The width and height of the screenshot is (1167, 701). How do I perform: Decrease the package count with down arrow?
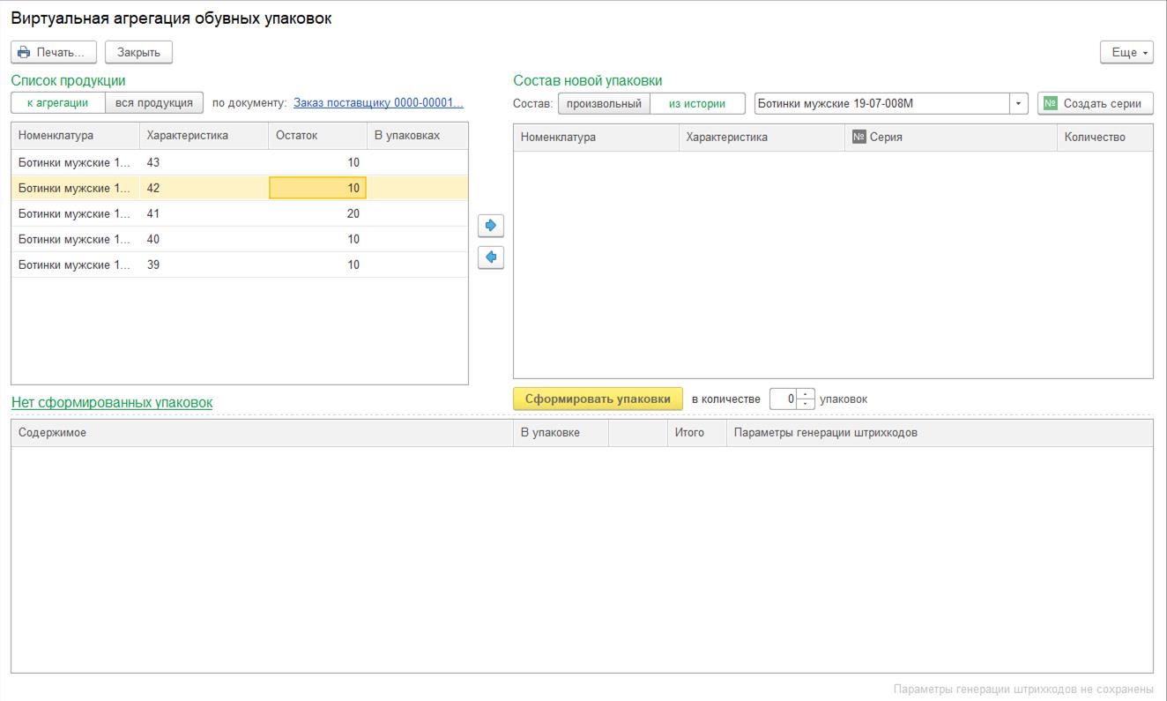click(806, 404)
